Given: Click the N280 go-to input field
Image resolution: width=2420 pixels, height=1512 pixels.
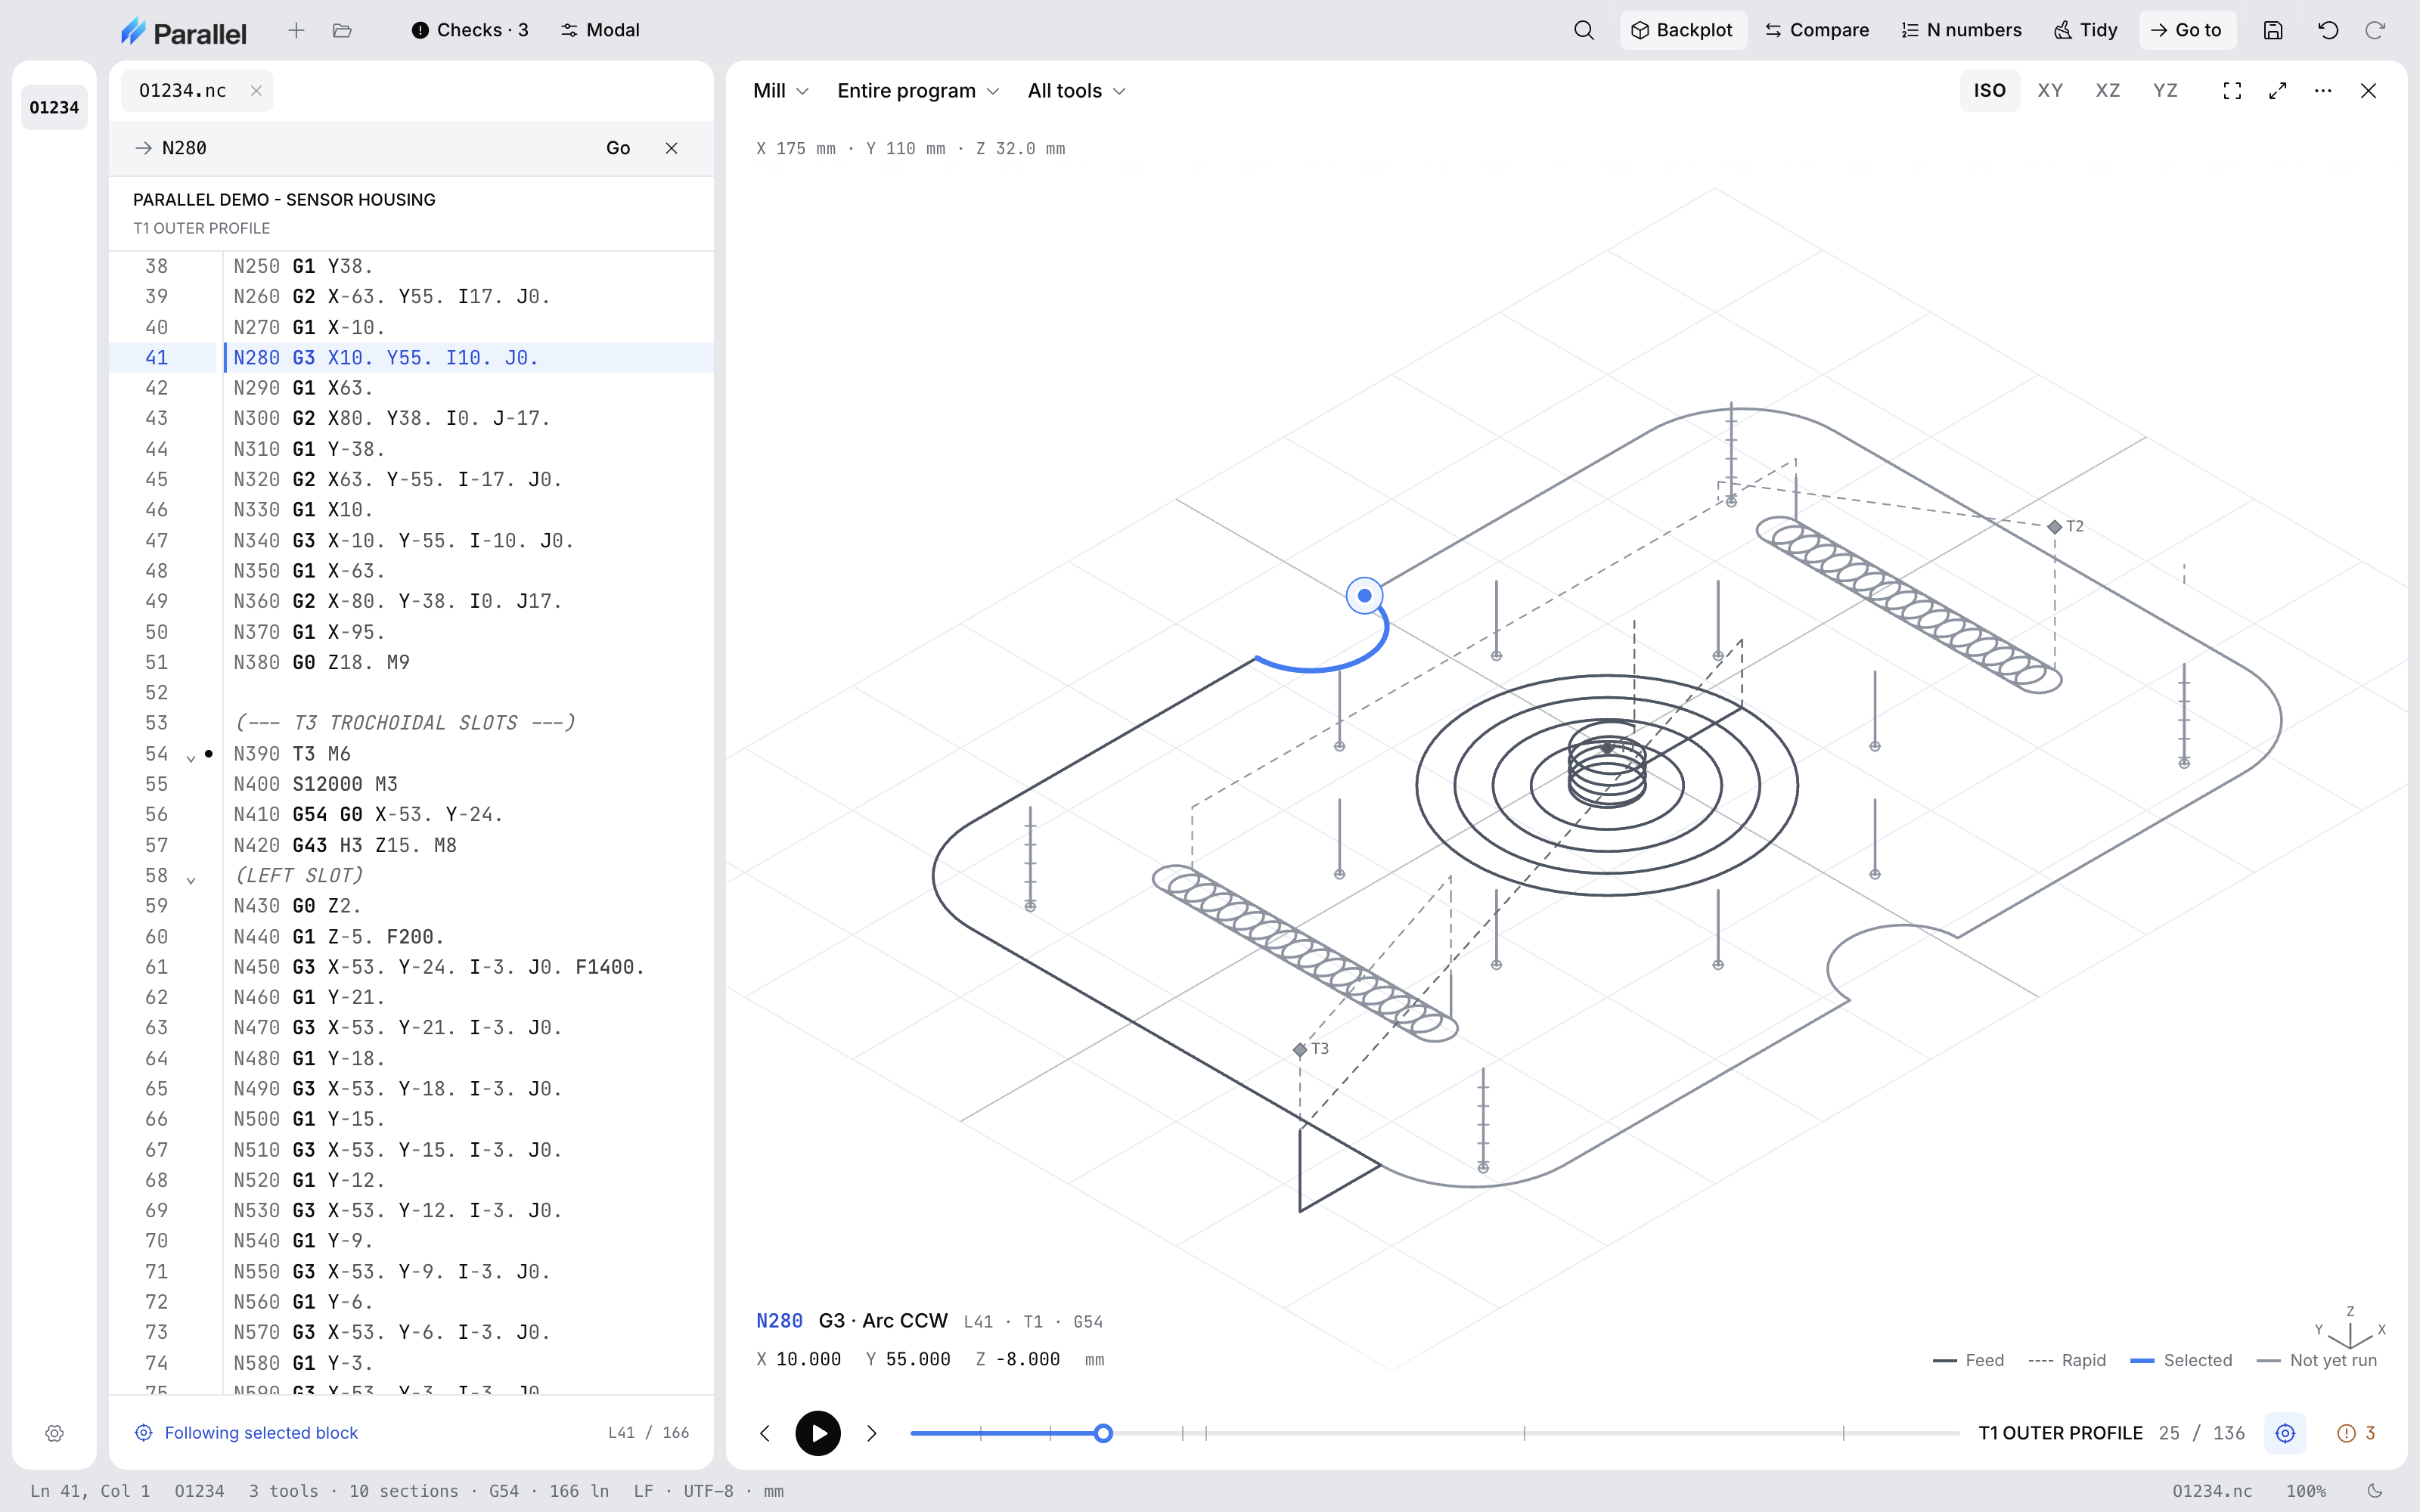Looking at the screenshot, I should (x=370, y=148).
